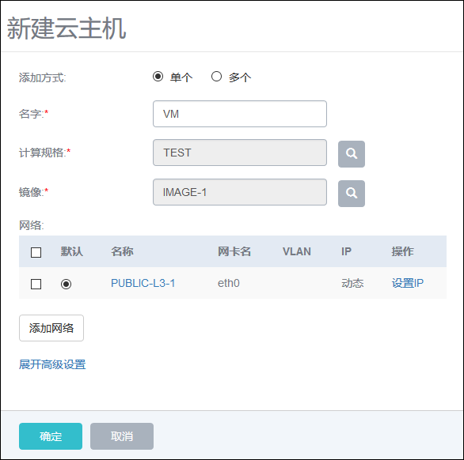Click the 镜像 field showing IMAGE-1
The image size is (464, 460).
point(240,192)
